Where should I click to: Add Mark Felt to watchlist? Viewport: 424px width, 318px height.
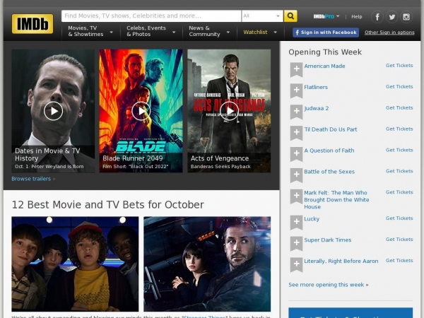(x=296, y=196)
